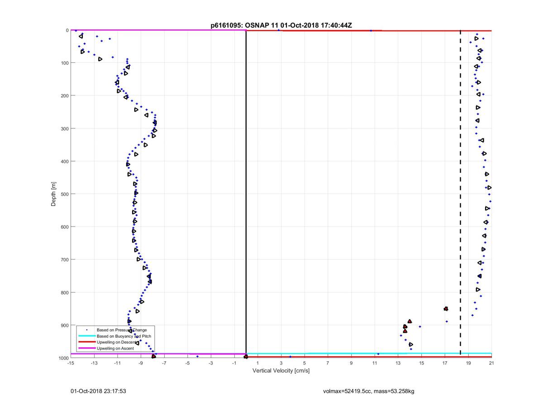Click the magenta line sample in the legend
543x402 pixels.
[86, 349]
